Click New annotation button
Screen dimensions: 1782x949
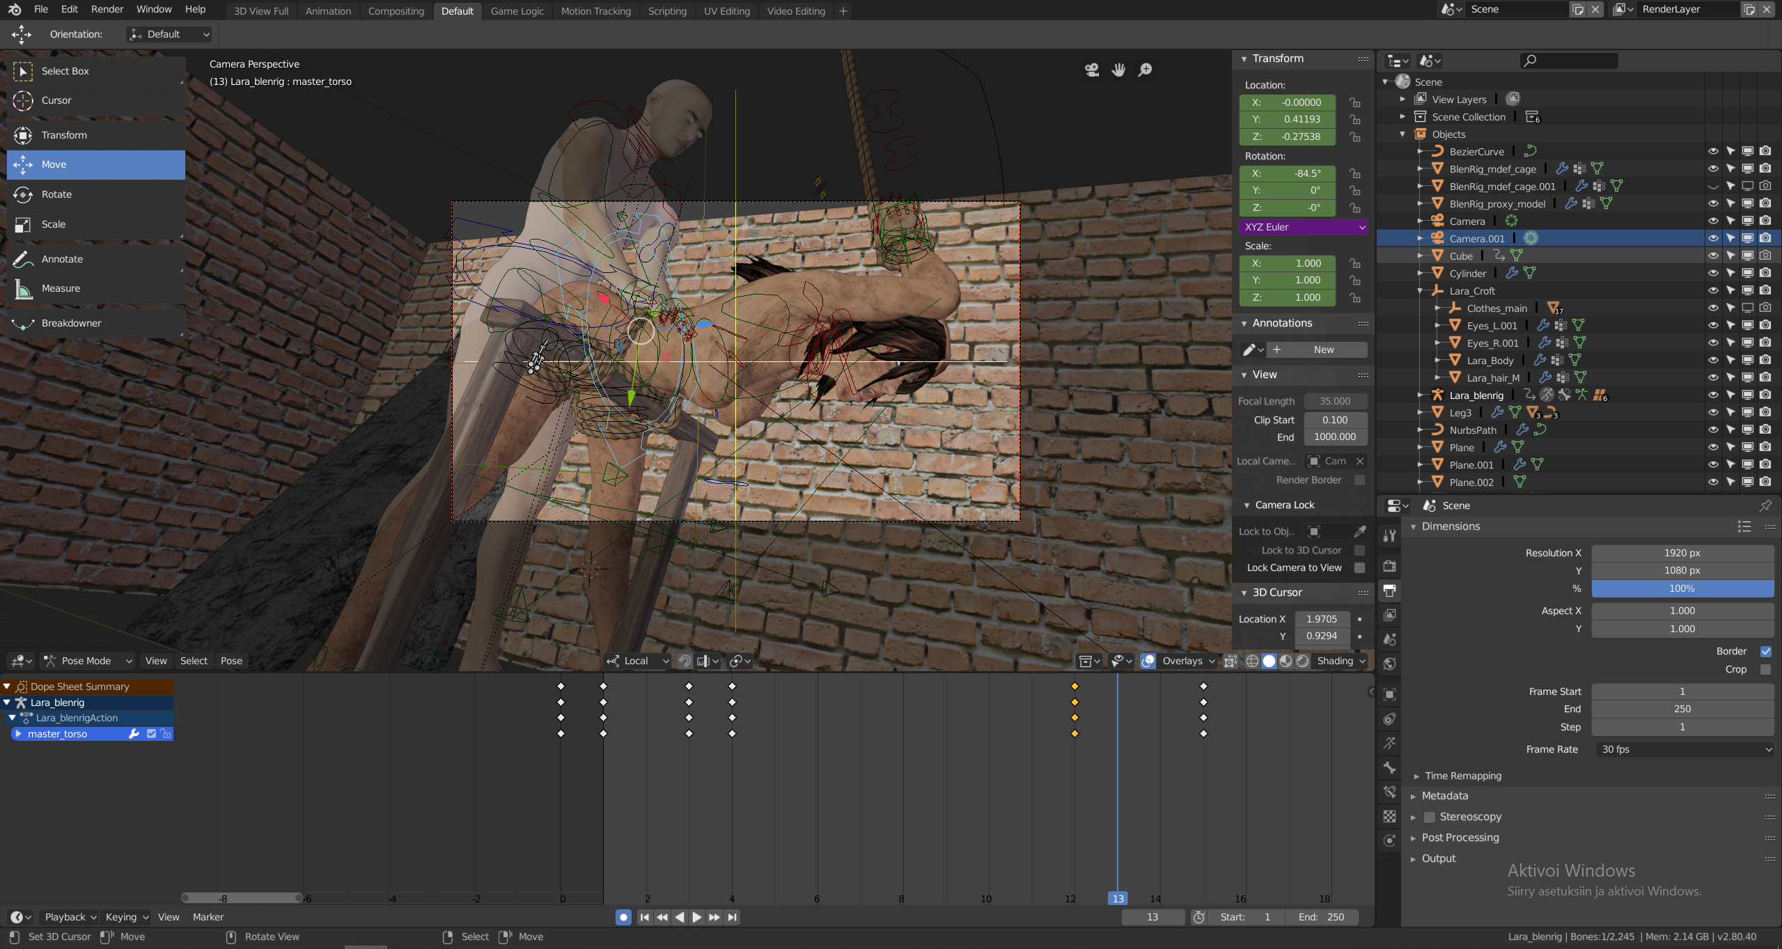(1317, 350)
